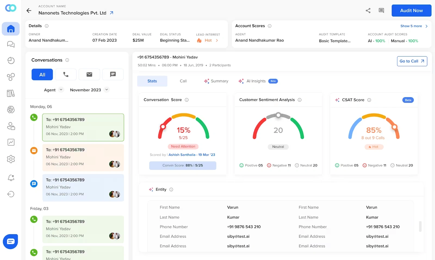435x260 pixels.
Task: Open the settings gear sidebar icon
Action: (11, 159)
